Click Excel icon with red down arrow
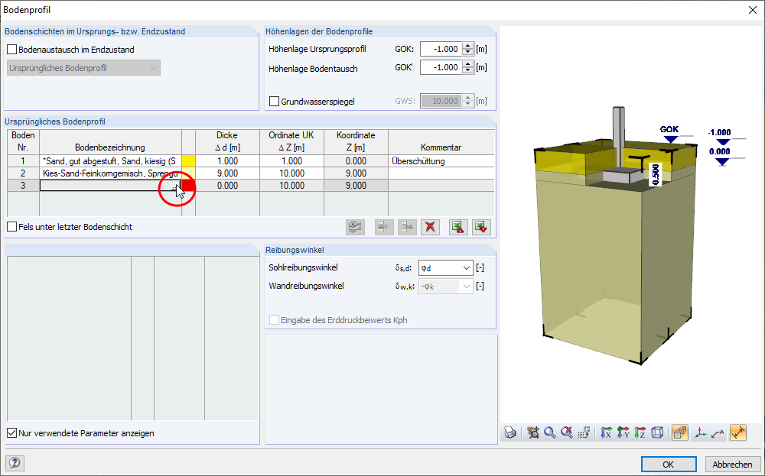The width and height of the screenshot is (765, 476). tap(481, 227)
